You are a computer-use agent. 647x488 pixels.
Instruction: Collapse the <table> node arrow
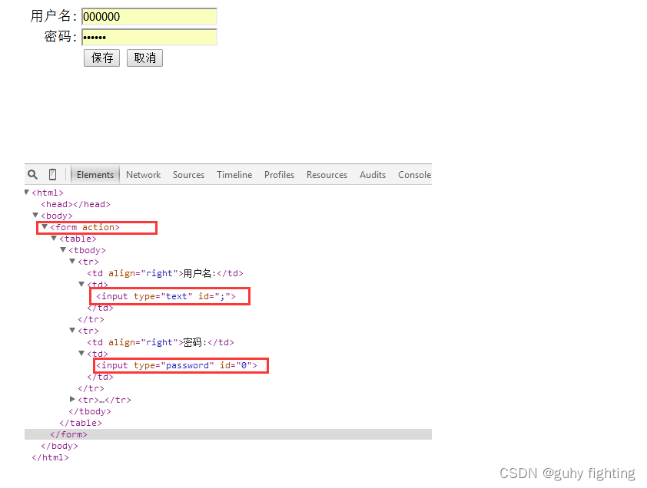[x=54, y=238]
